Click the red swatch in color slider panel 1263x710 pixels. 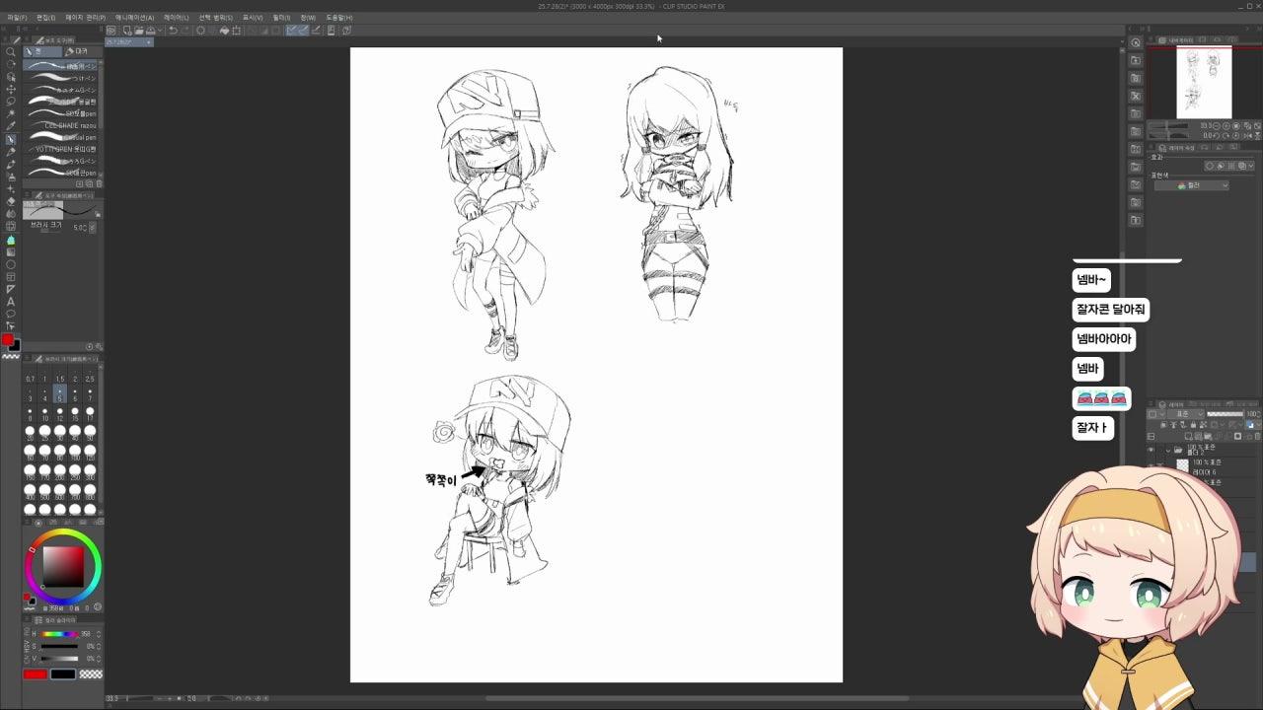pyautogui.click(x=36, y=674)
